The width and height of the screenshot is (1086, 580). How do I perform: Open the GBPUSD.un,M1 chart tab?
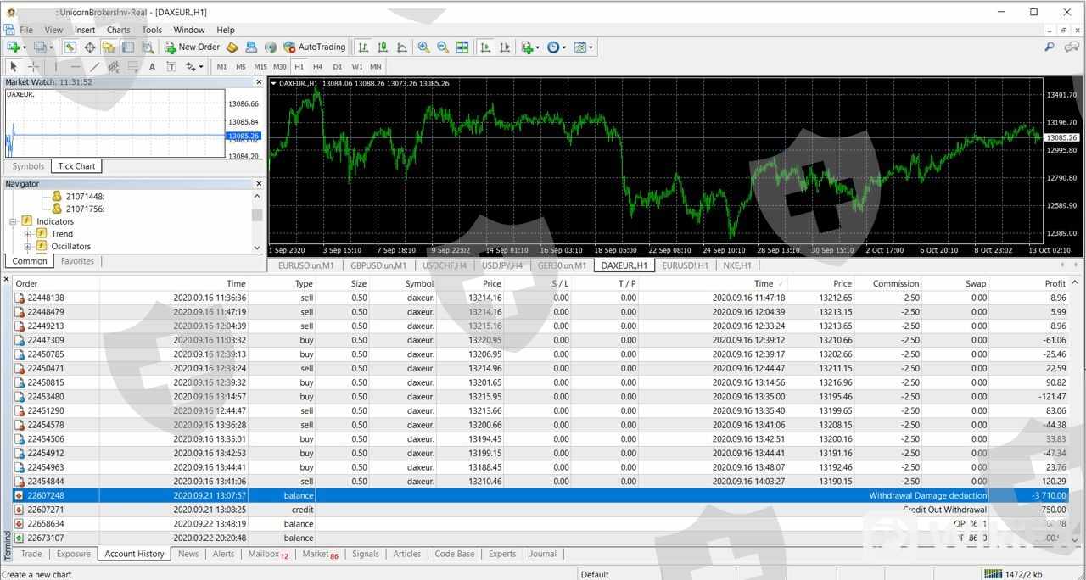[378, 265]
